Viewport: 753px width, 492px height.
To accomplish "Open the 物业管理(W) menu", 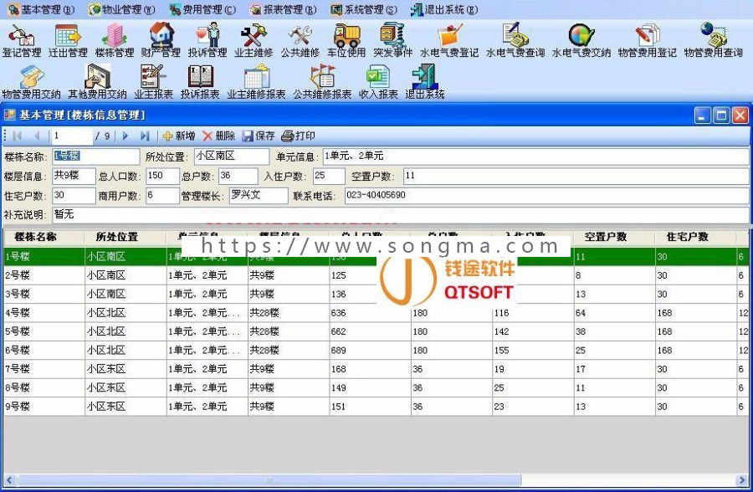I will coord(122,9).
